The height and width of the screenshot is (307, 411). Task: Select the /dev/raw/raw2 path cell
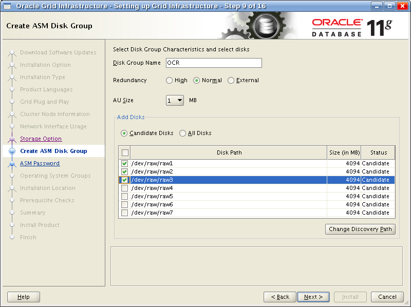coord(229,171)
